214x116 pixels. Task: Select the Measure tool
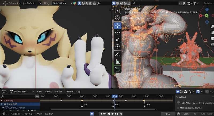117,62
